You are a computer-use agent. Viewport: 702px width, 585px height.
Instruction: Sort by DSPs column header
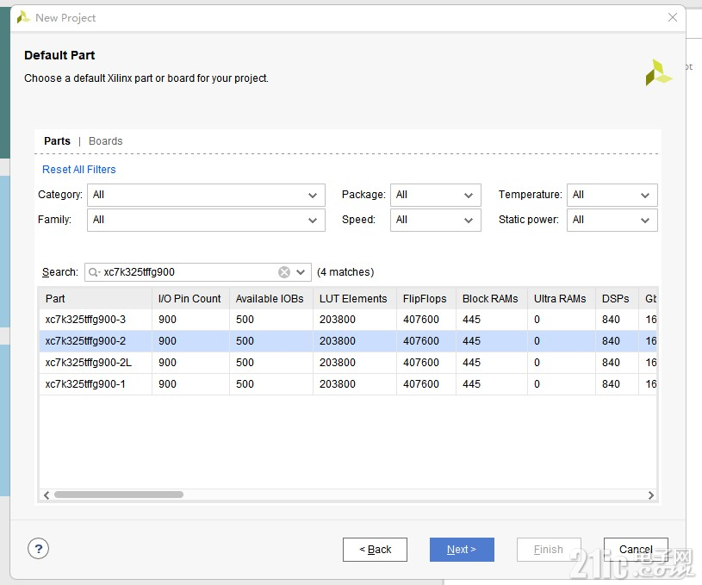pyautogui.click(x=617, y=299)
